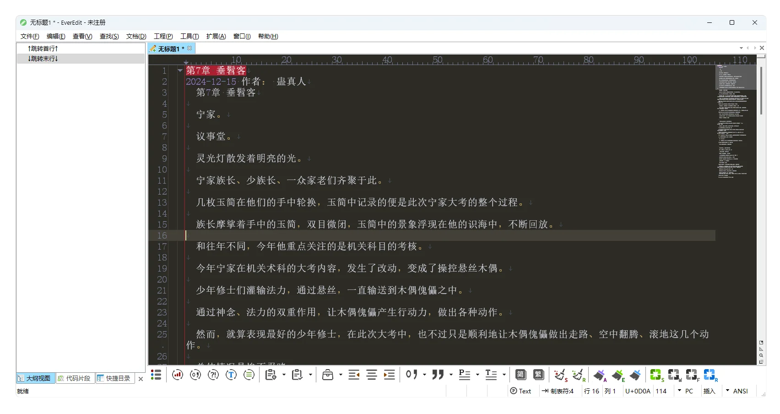Image resolution: width=780 pixels, height=414 pixels.
Task: Click the Text syntax mode in status bar
Action: click(x=521, y=391)
